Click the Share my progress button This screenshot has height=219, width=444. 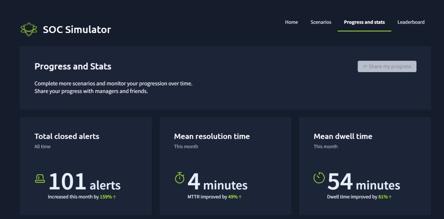(387, 67)
